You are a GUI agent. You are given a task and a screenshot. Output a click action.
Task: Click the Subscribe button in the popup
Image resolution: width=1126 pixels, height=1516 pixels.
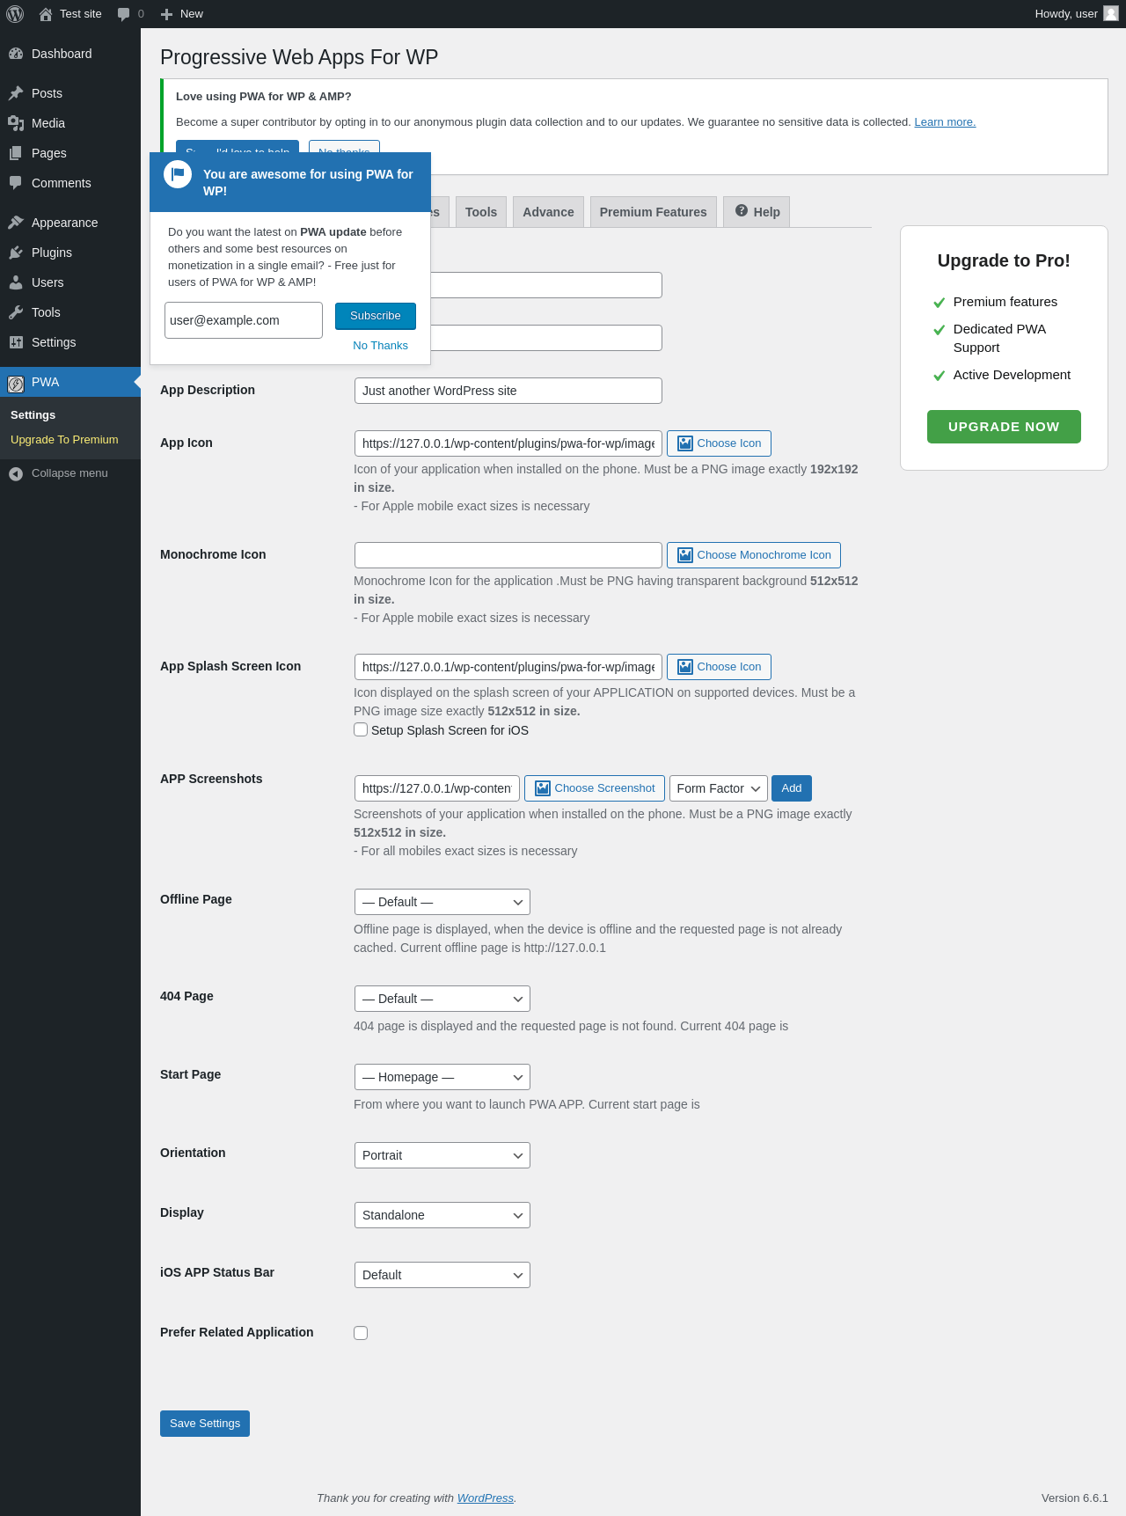coord(376,316)
